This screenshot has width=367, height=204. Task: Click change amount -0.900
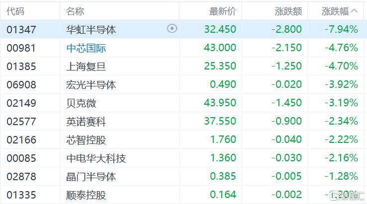pos(286,121)
